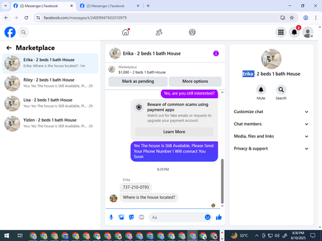Screen dimensions: 322x241
Task: Click the install app icon in address bar
Action: point(283,17)
